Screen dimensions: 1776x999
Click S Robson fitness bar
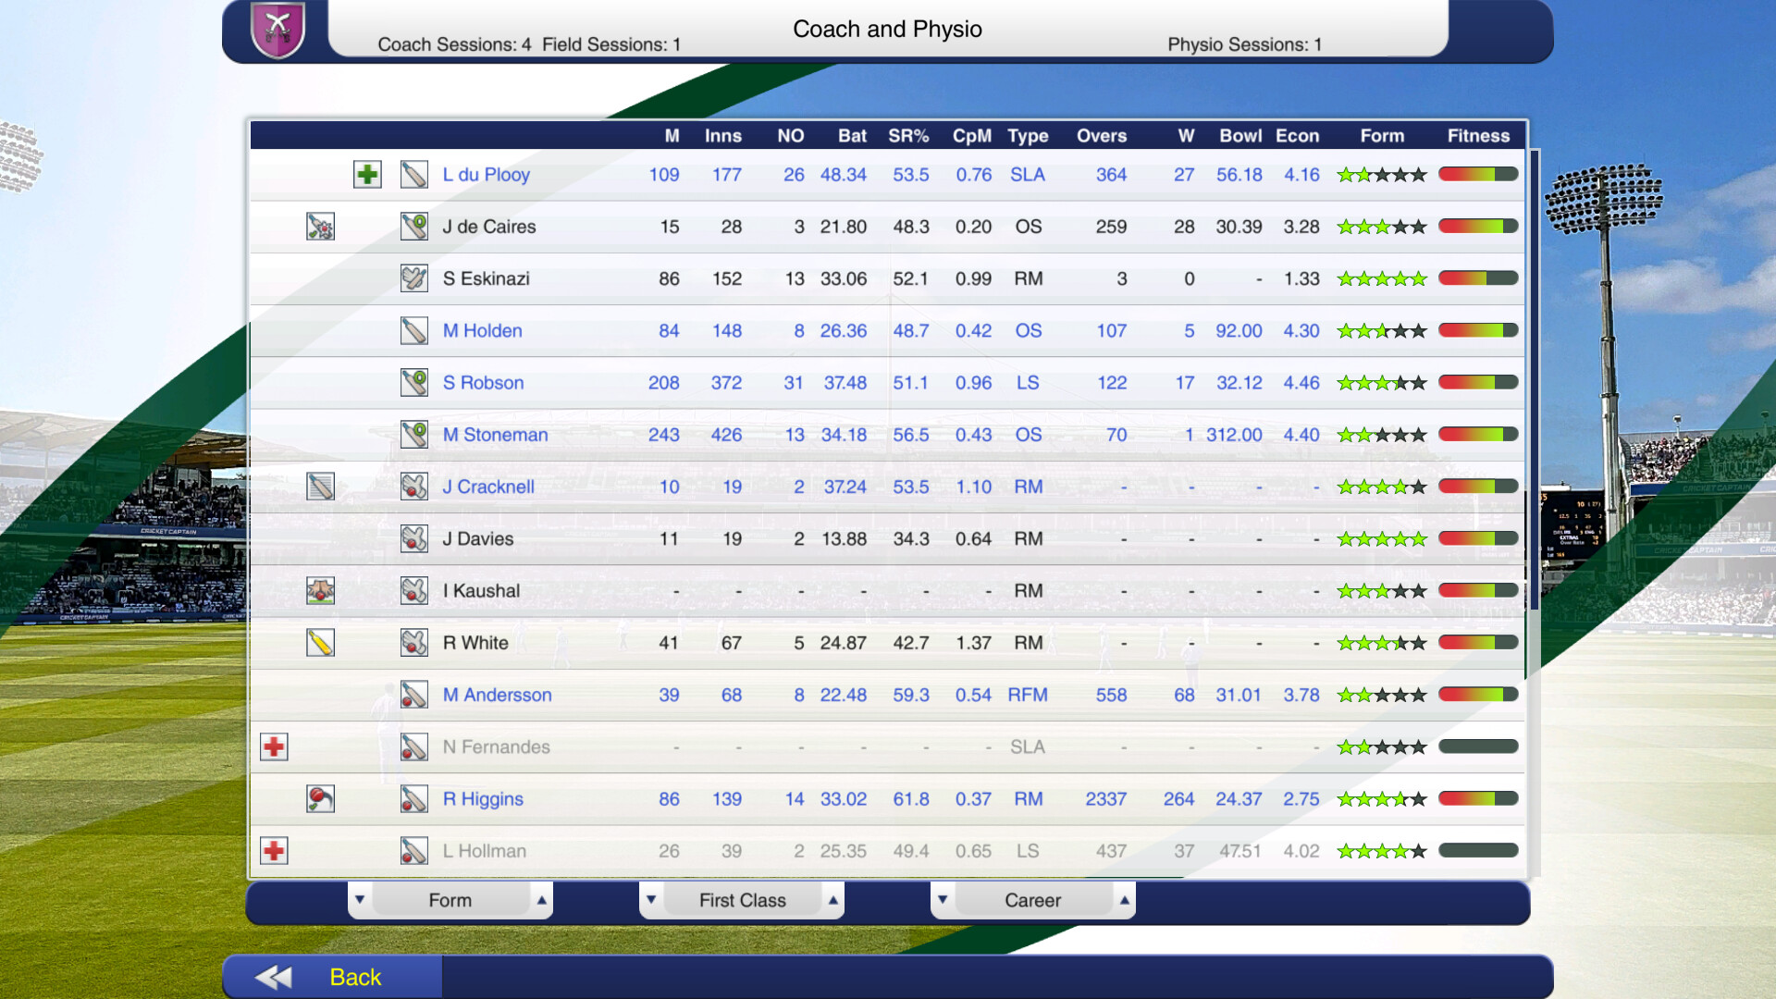[x=1477, y=383]
